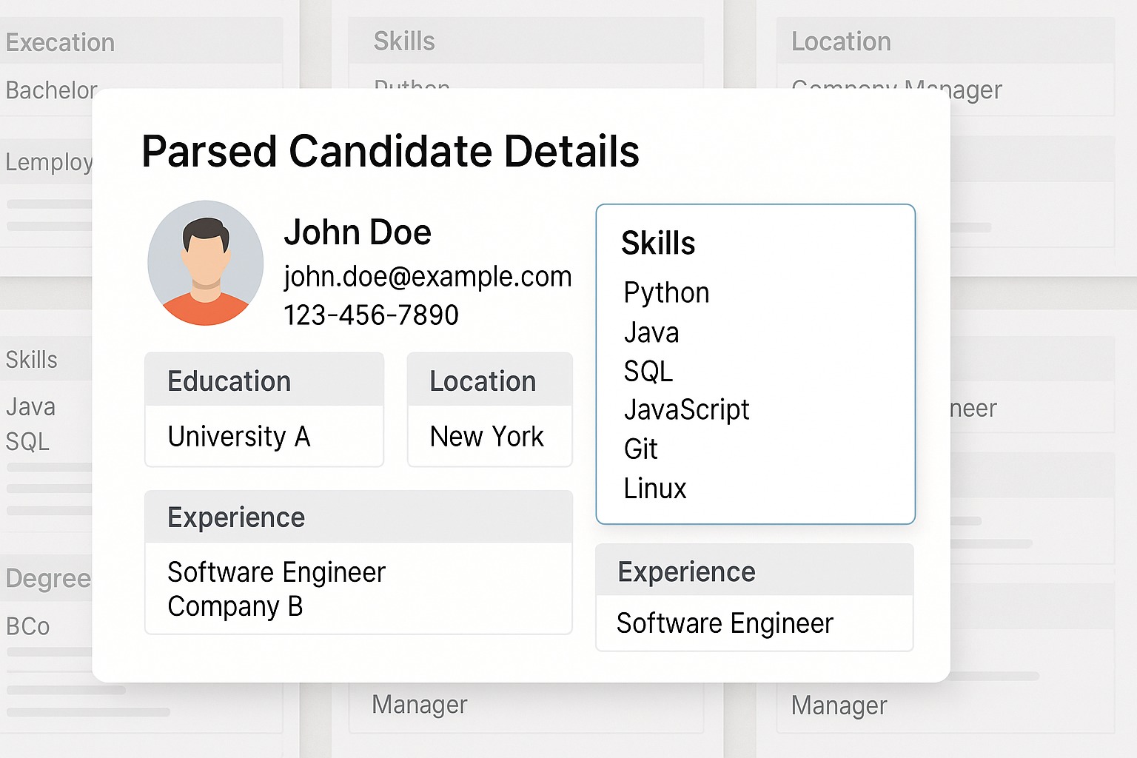Click the background Location header at top right
The height and width of the screenshot is (758, 1137).
click(841, 41)
